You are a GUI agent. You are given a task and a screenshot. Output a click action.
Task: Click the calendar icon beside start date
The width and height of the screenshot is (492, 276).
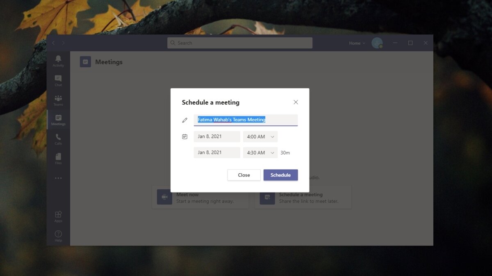coord(184,136)
